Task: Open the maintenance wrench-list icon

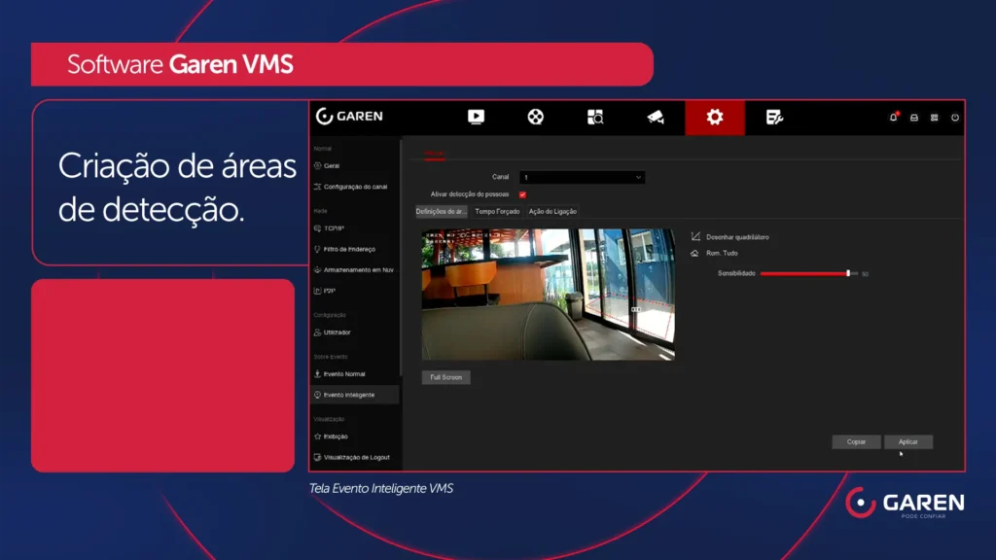Action: coord(774,118)
